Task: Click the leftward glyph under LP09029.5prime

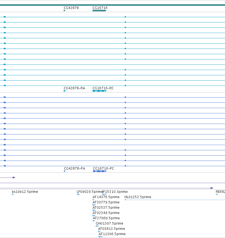Action: pyautogui.click(x=78, y=194)
